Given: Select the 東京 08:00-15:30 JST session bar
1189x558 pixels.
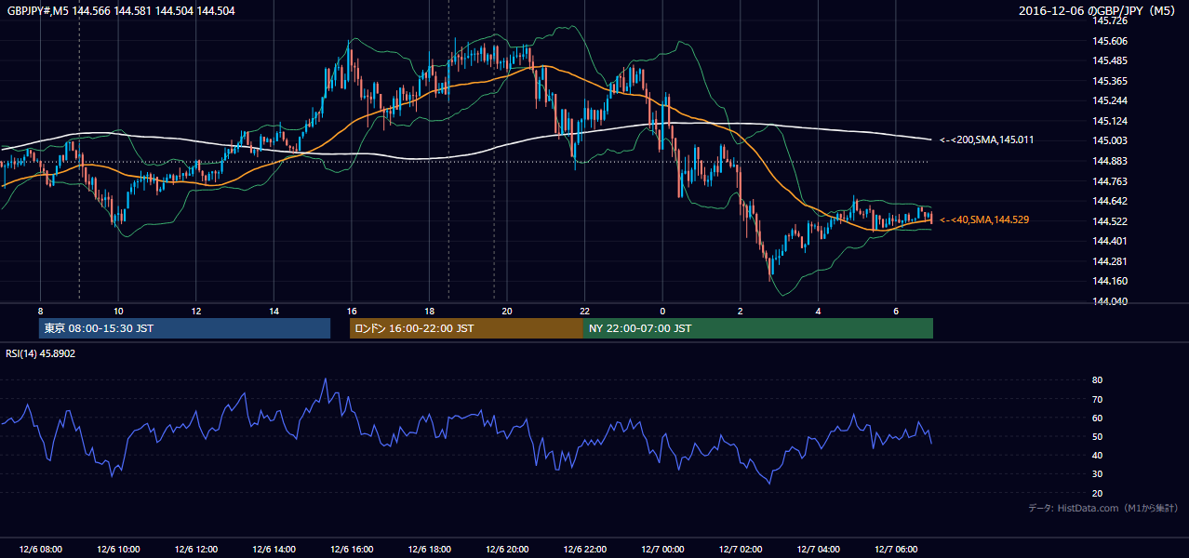Looking at the screenshot, I should [184, 328].
